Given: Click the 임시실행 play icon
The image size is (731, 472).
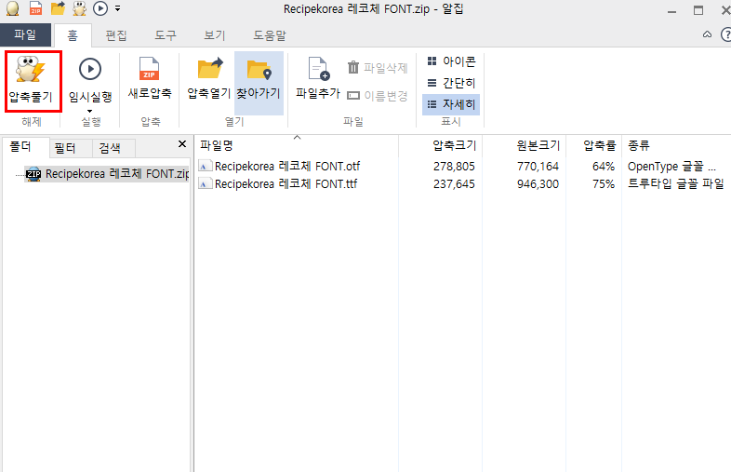Looking at the screenshot, I should [90, 69].
